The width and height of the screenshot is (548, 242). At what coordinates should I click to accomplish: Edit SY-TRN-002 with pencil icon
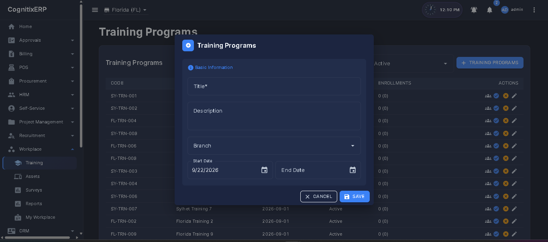tap(514, 108)
